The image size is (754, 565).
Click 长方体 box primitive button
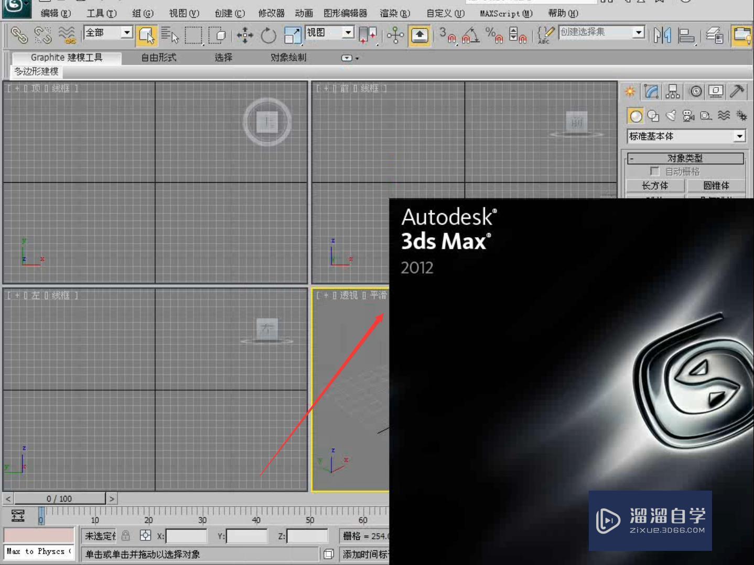655,186
